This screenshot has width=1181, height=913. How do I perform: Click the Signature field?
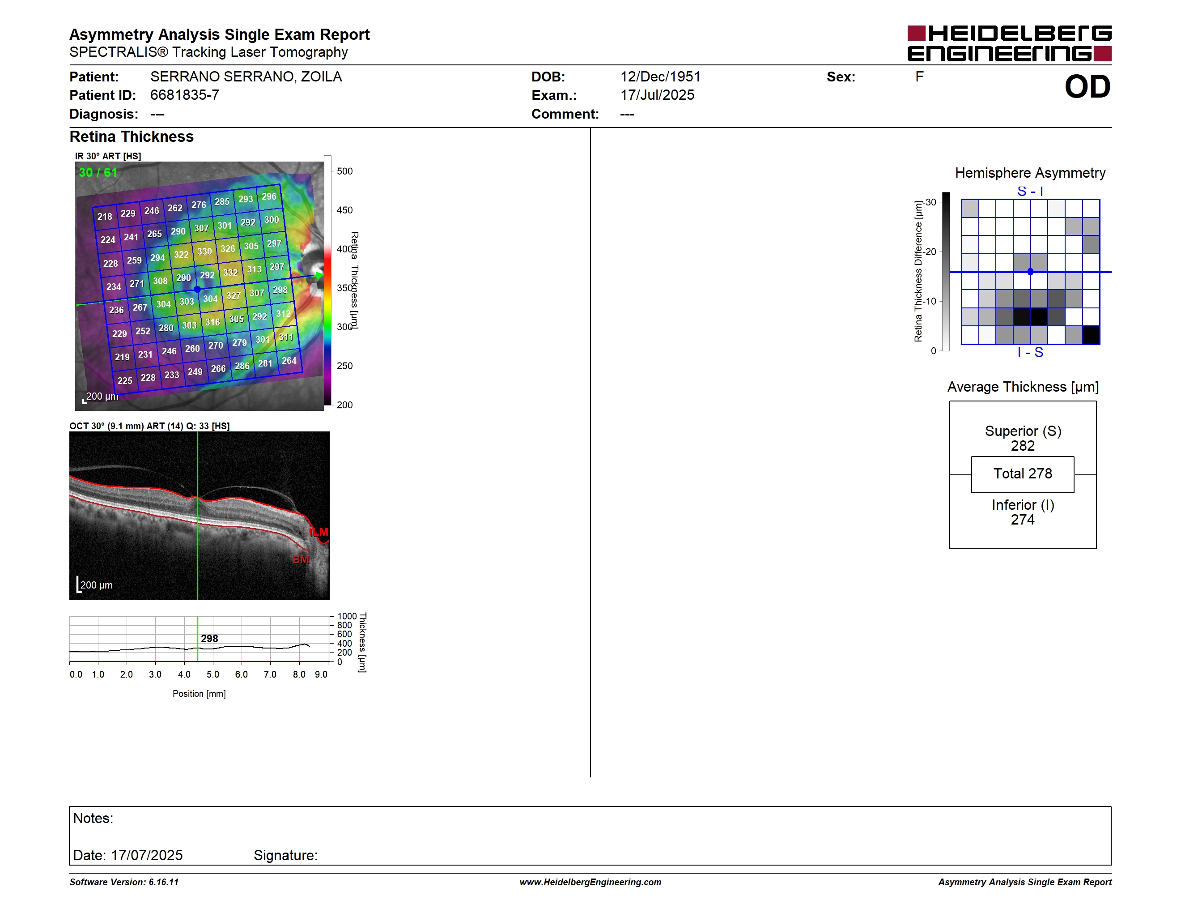(285, 856)
